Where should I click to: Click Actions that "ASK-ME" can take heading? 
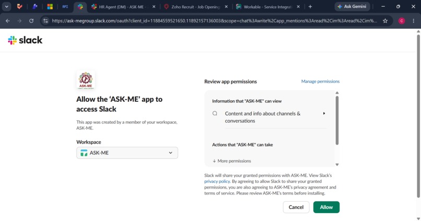242,145
